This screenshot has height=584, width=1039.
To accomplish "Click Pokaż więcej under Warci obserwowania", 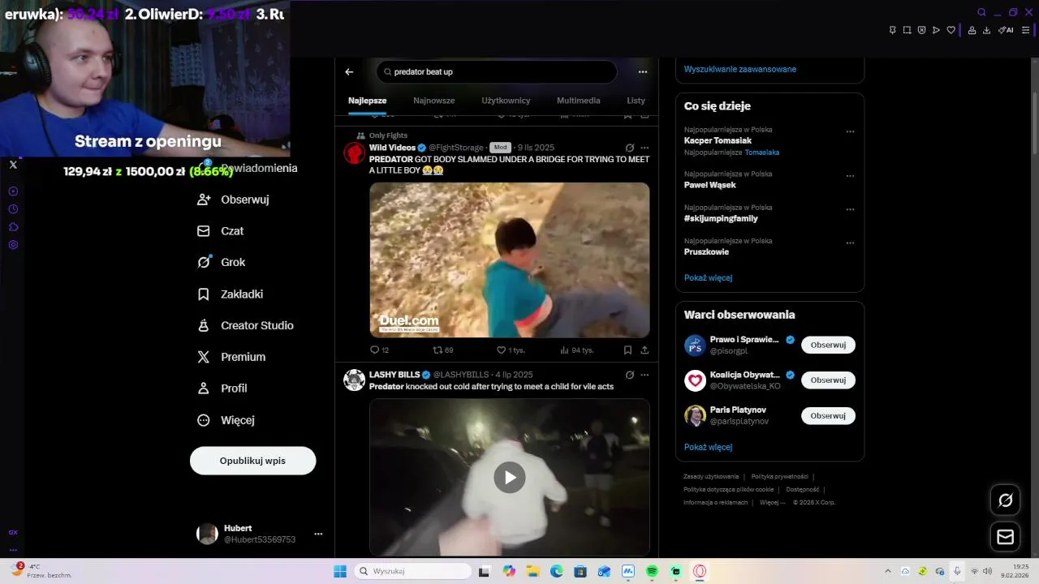I will pyautogui.click(x=708, y=447).
